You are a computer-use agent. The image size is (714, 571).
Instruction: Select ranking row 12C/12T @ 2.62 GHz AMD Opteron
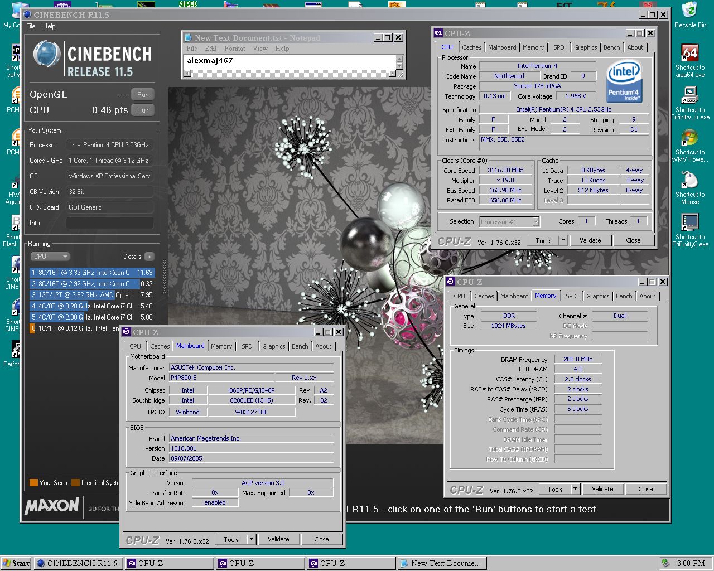(x=92, y=295)
